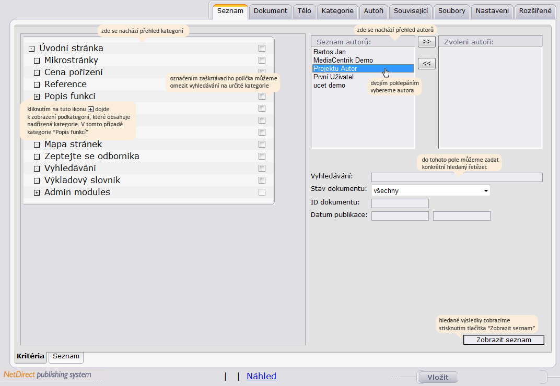Click the box icon beside Reference

37,85
